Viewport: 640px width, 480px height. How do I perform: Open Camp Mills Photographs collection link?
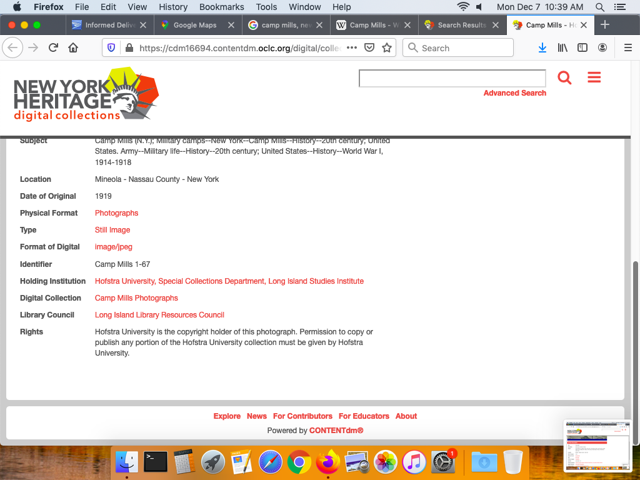pyautogui.click(x=136, y=298)
